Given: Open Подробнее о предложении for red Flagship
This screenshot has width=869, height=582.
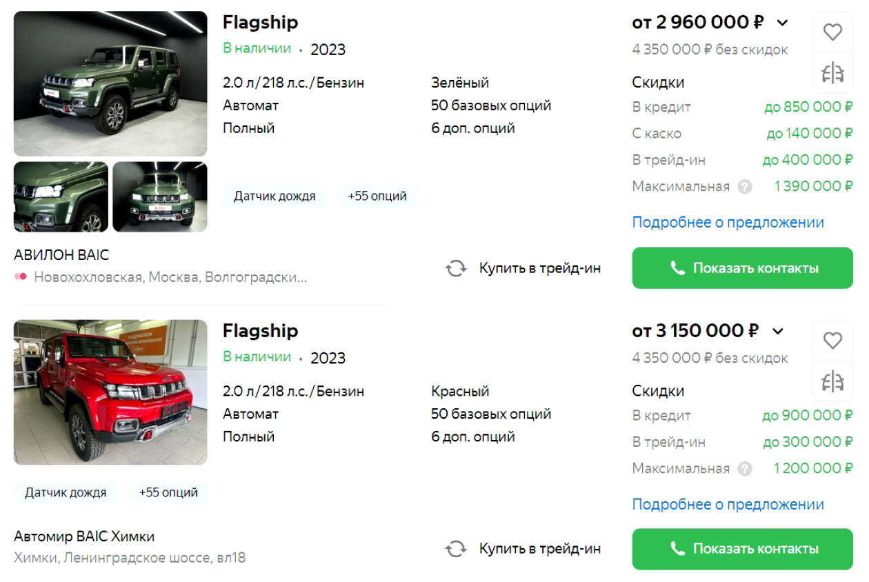Looking at the screenshot, I should click(x=728, y=505).
